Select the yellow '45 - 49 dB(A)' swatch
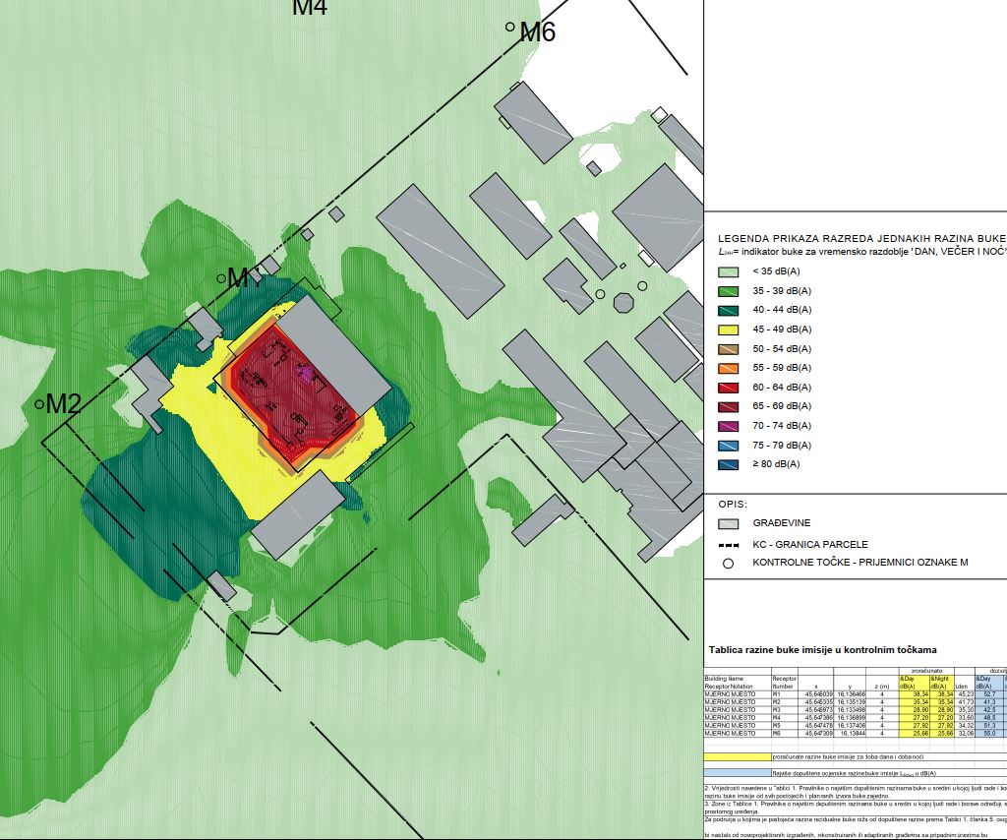The image size is (1007, 840). tap(729, 330)
